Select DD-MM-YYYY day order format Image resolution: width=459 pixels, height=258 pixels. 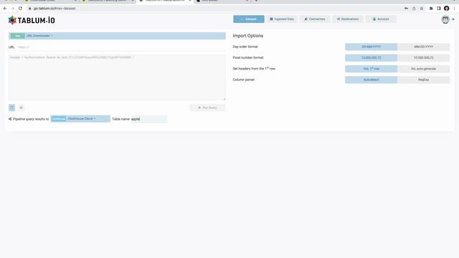point(372,47)
